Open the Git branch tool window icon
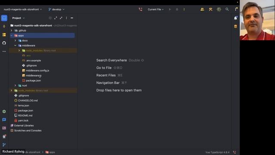The height and width of the screenshot is (155, 275). click(x=4, y=145)
